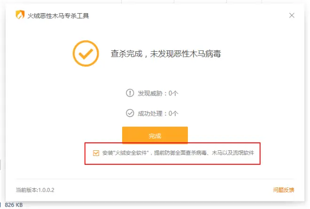The image size is (310, 209).
Task: Click the 成功处理：0个 result text
Action: 157,113
